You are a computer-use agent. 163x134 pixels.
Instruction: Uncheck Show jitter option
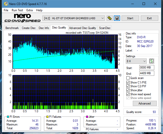tap(128, 90)
